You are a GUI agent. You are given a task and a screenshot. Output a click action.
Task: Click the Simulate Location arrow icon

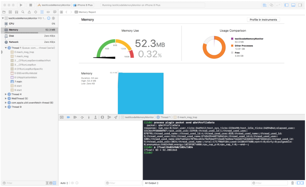point(116,117)
